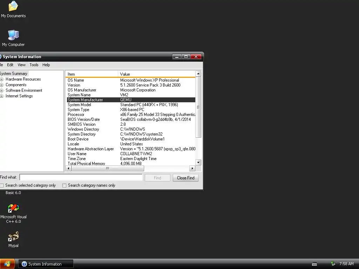Click the horizontal scrollbar right arrow
This screenshot has width=359, height=269.
coord(192,168)
